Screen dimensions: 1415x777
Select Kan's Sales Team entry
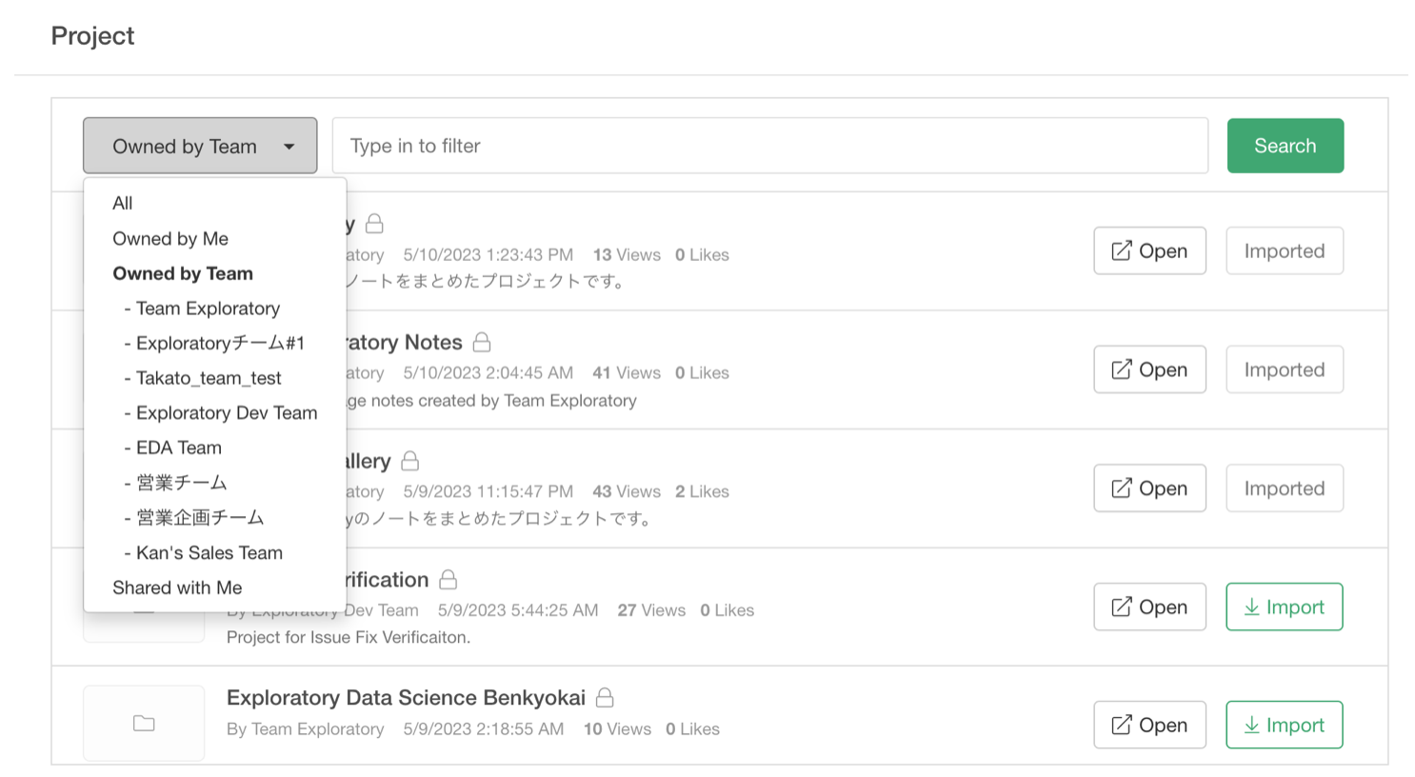tap(209, 553)
